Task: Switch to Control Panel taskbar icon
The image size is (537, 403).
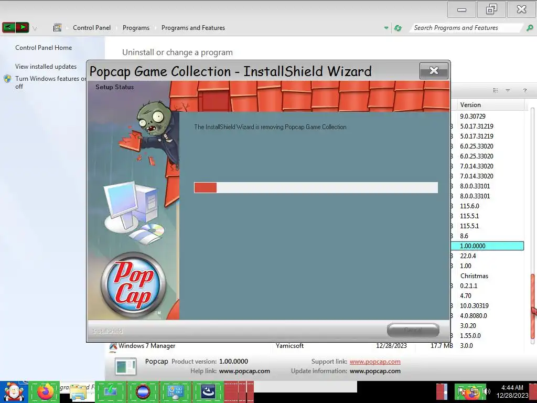Action: tap(175, 391)
